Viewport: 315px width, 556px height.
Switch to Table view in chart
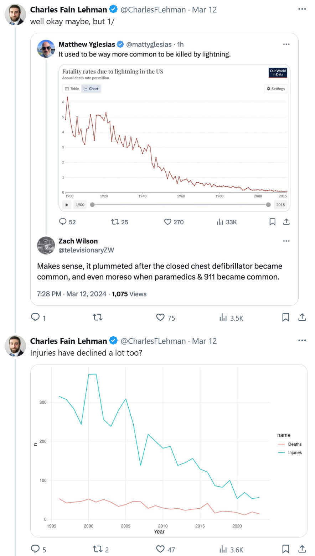(72, 89)
